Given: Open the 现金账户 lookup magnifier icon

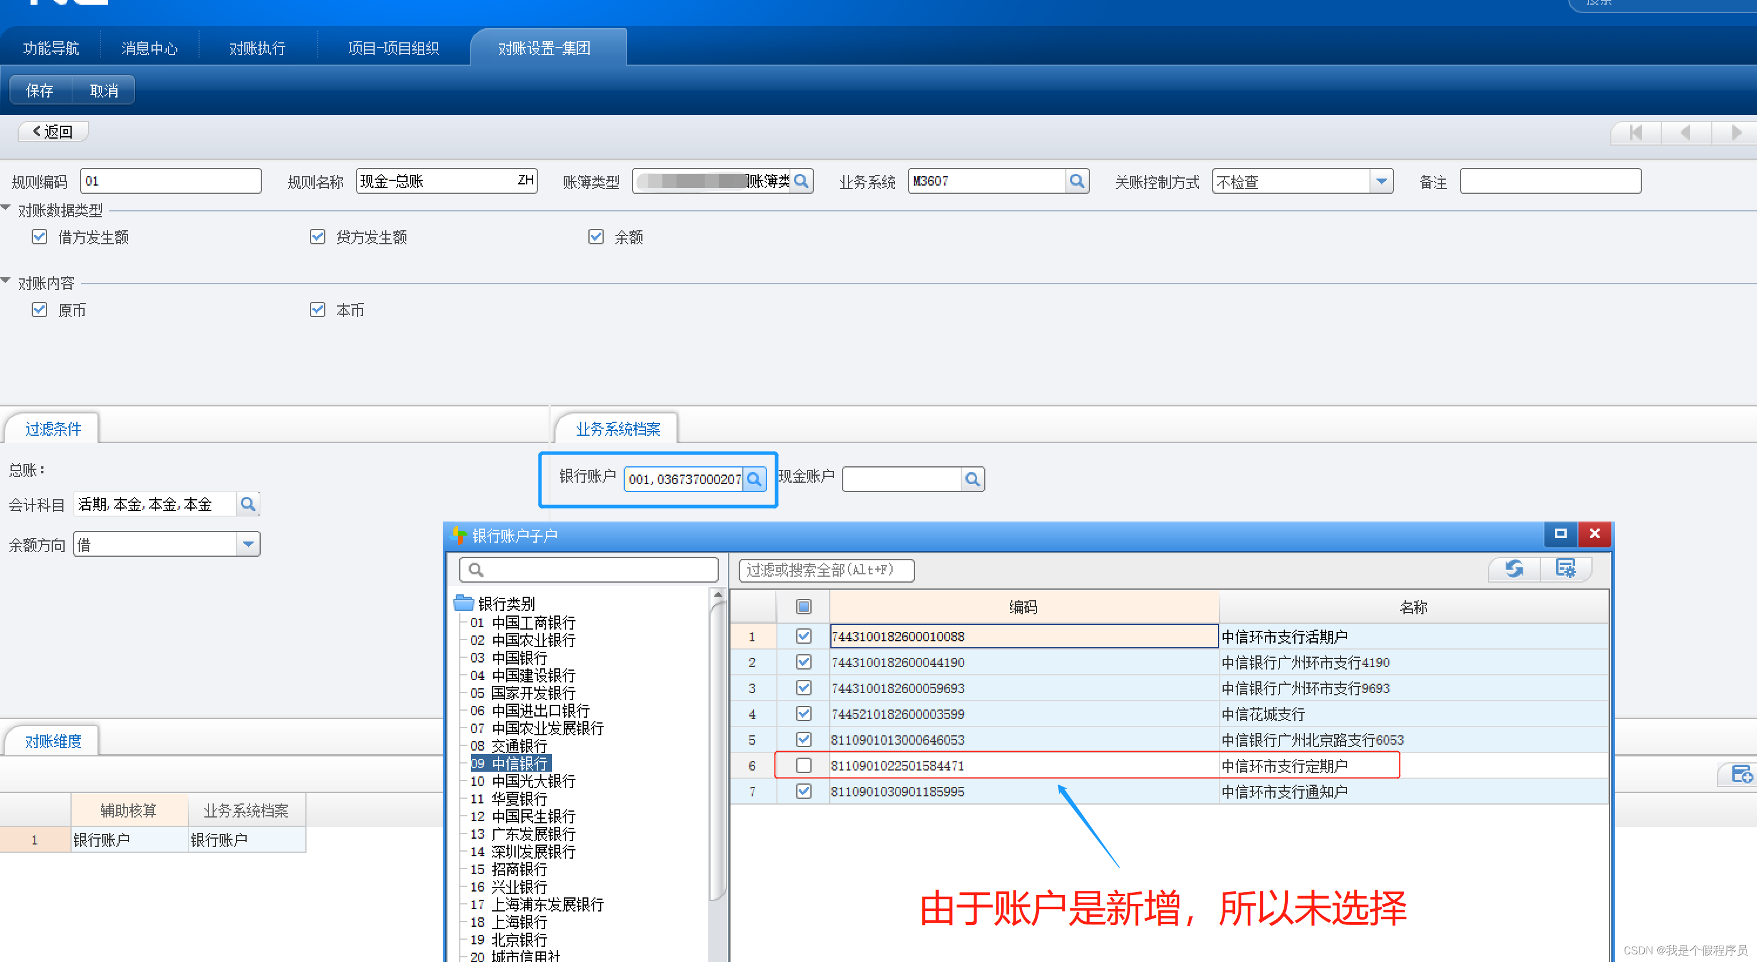Looking at the screenshot, I should pyautogui.click(x=972, y=479).
